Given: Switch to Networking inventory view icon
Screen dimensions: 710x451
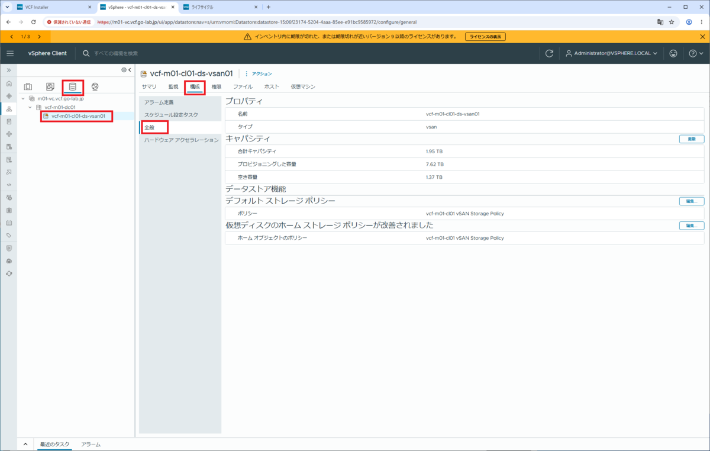Looking at the screenshot, I should coord(95,87).
